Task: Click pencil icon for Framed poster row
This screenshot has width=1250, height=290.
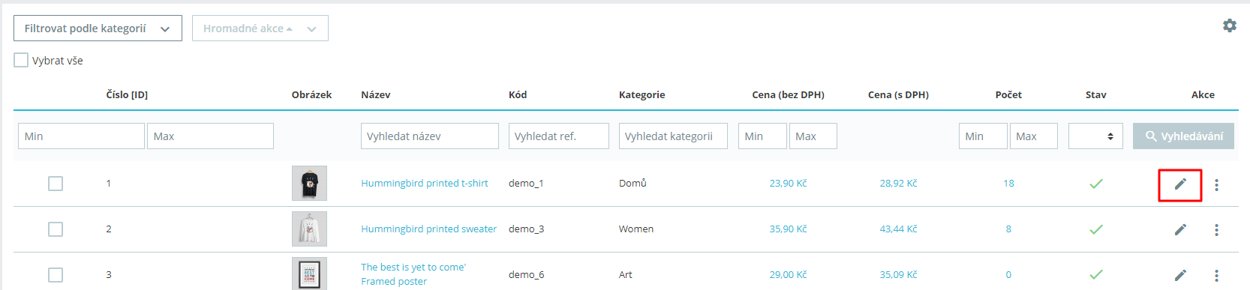Action: pos(1180,275)
